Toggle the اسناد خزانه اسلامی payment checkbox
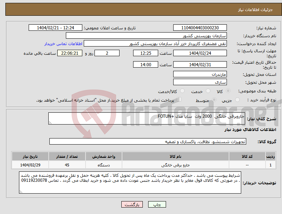This screenshot has width=282, height=214. (x=179, y=99)
